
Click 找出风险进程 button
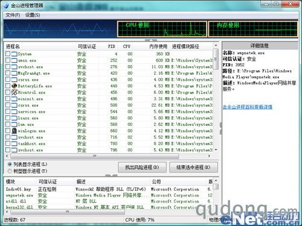click(142, 167)
